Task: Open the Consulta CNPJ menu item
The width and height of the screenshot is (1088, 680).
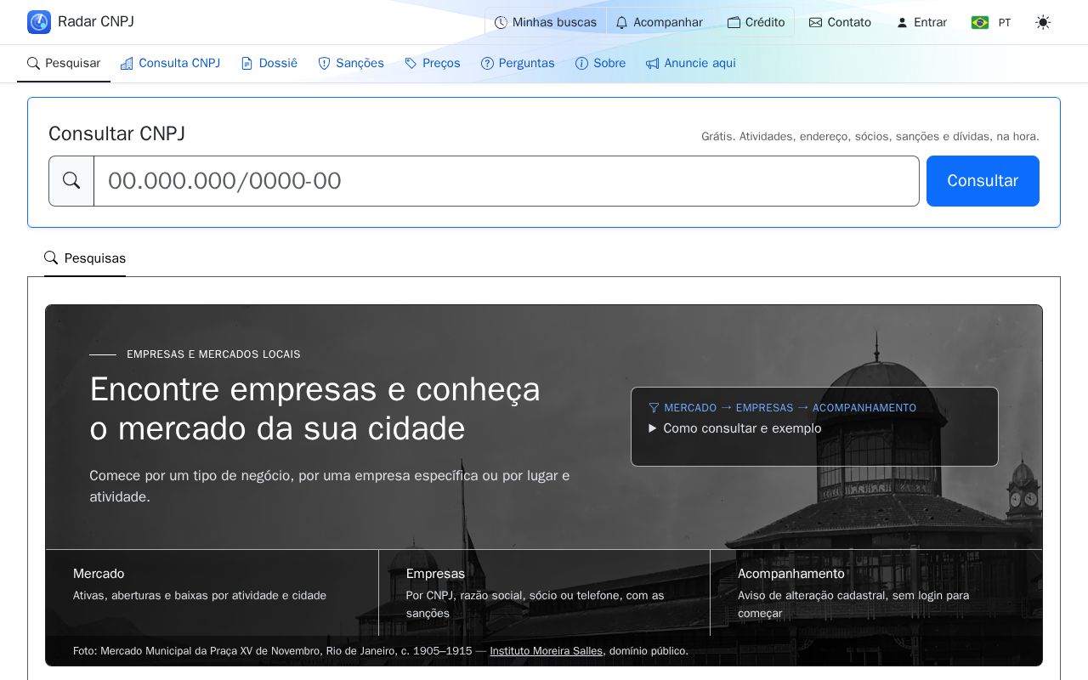Action: click(x=170, y=64)
